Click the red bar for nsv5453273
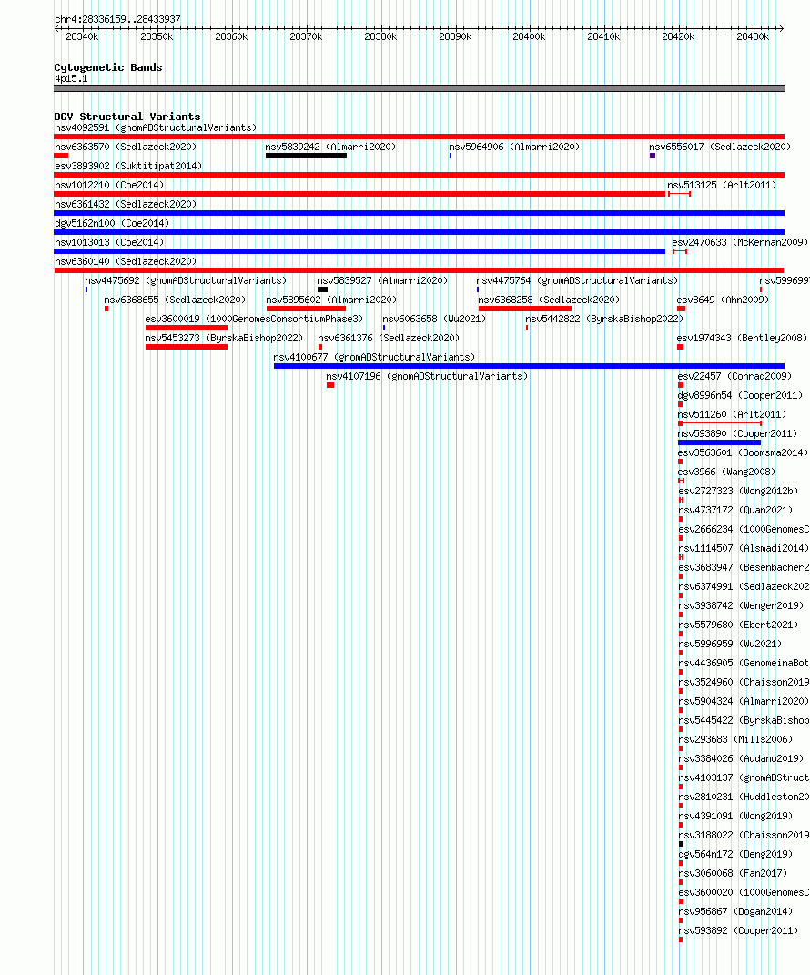 [187, 347]
